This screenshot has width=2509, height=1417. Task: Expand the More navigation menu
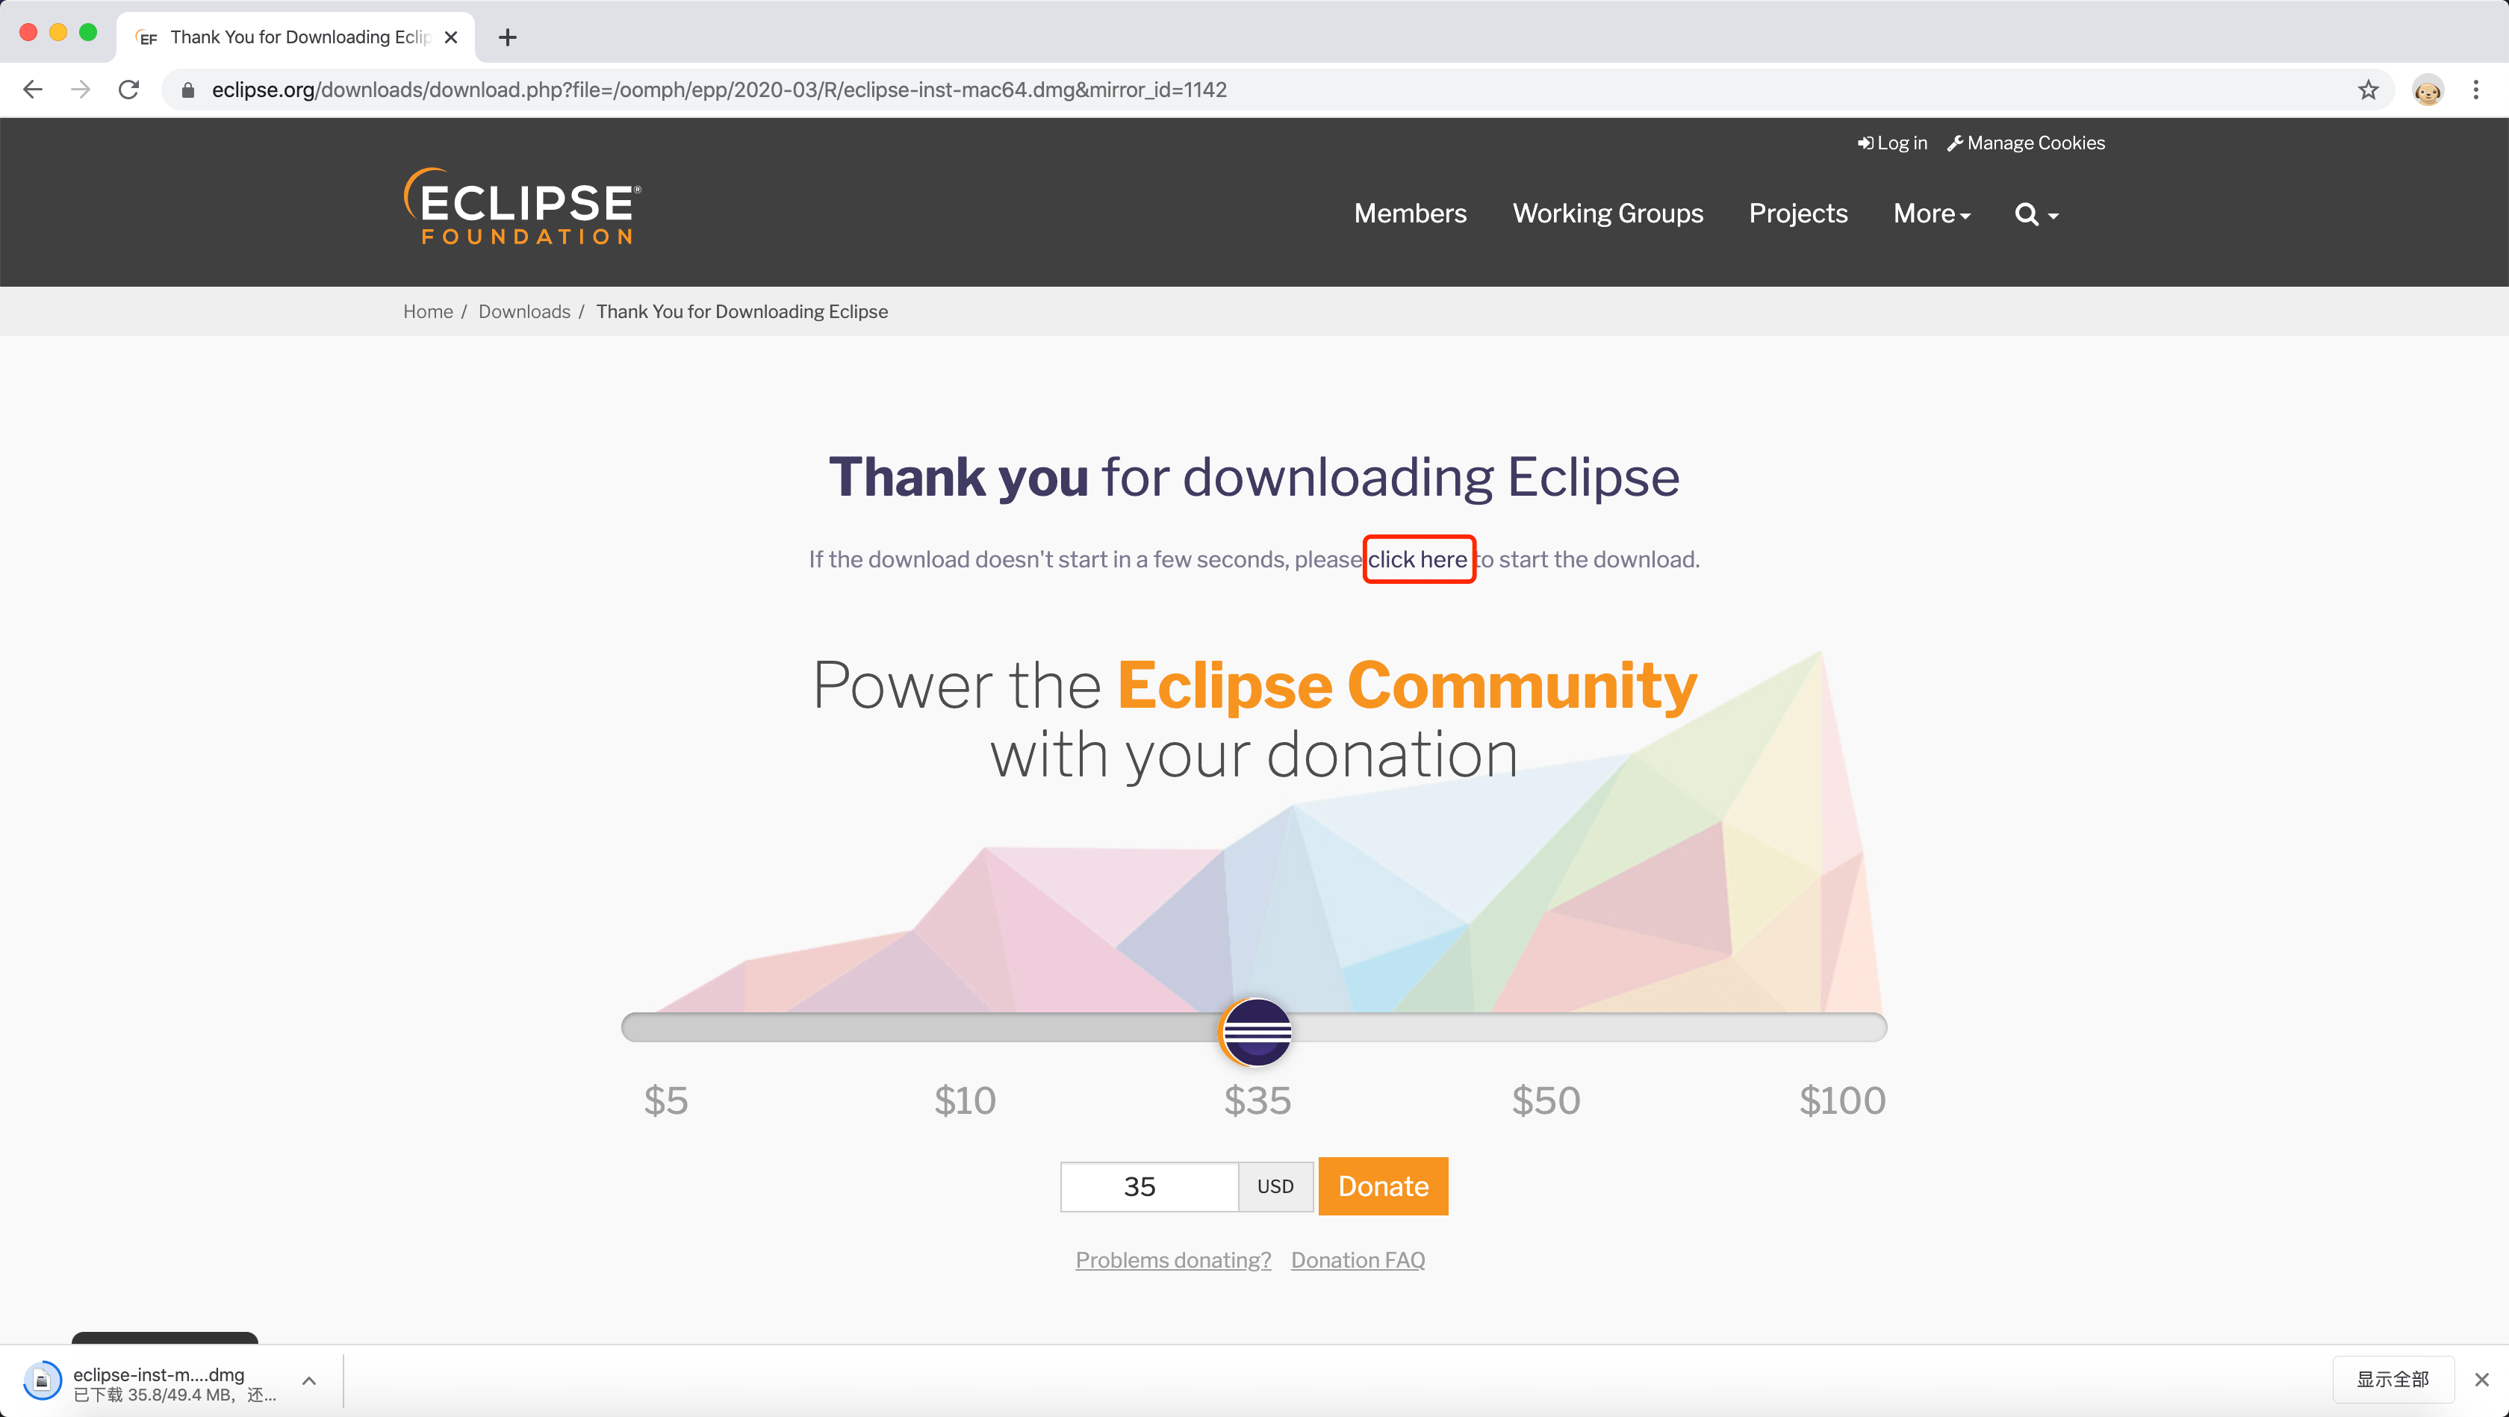1932,214
